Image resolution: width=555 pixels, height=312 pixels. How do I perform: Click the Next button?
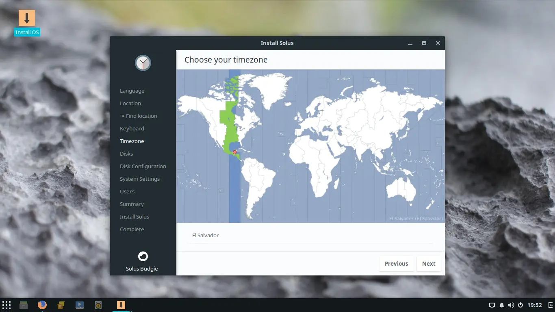[x=429, y=264]
